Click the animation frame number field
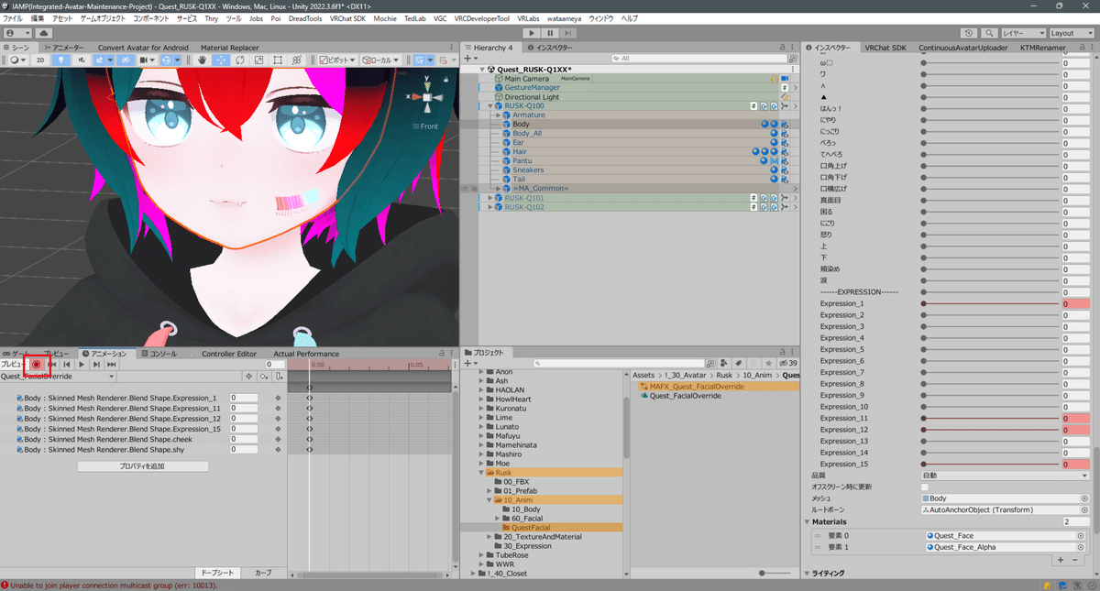 click(274, 365)
